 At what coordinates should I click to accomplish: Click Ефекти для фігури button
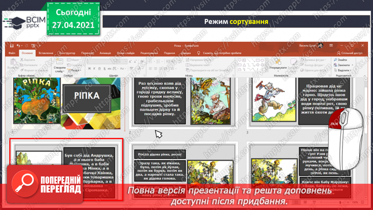coord(313,70)
